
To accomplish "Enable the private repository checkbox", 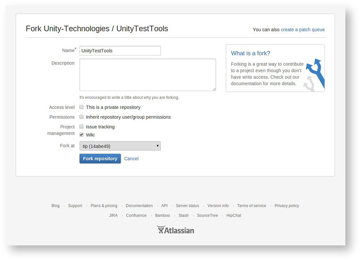I will click(82, 107).
